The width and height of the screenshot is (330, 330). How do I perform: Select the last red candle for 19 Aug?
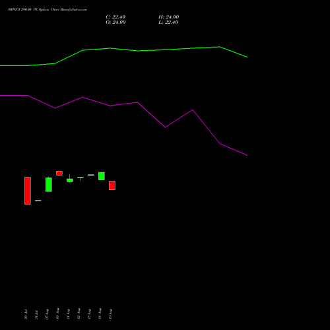[x=112, y=185]
